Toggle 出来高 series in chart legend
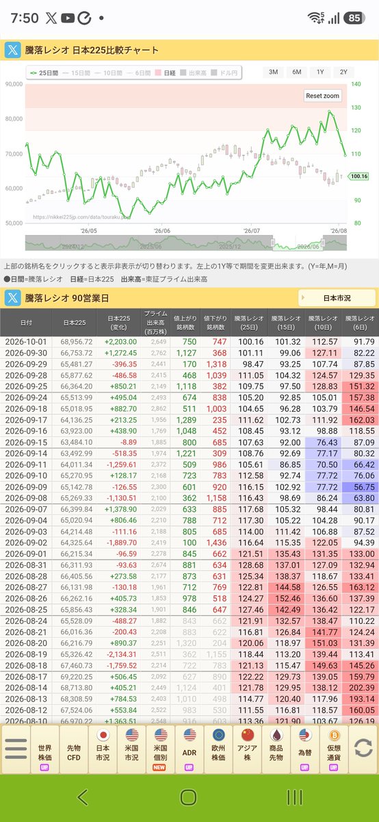Viewport: 379px width, 822px height. click(194, 72)
